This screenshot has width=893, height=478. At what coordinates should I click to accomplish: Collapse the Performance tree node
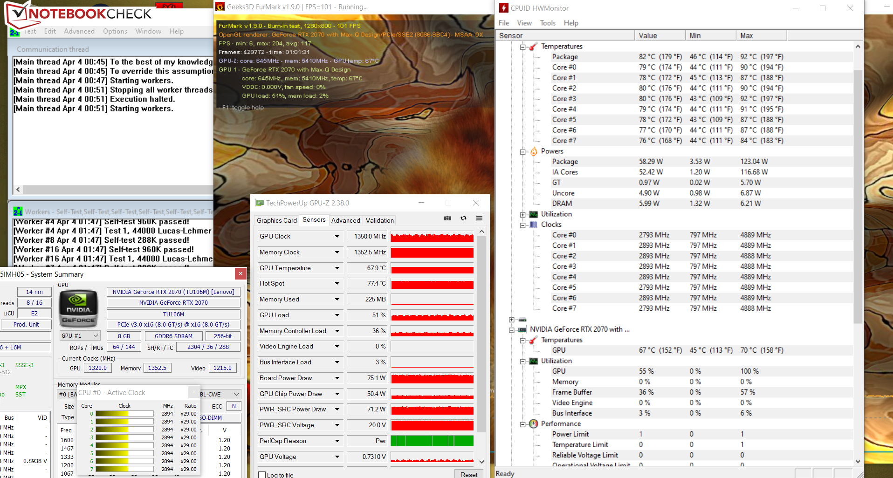pos(523,424)
